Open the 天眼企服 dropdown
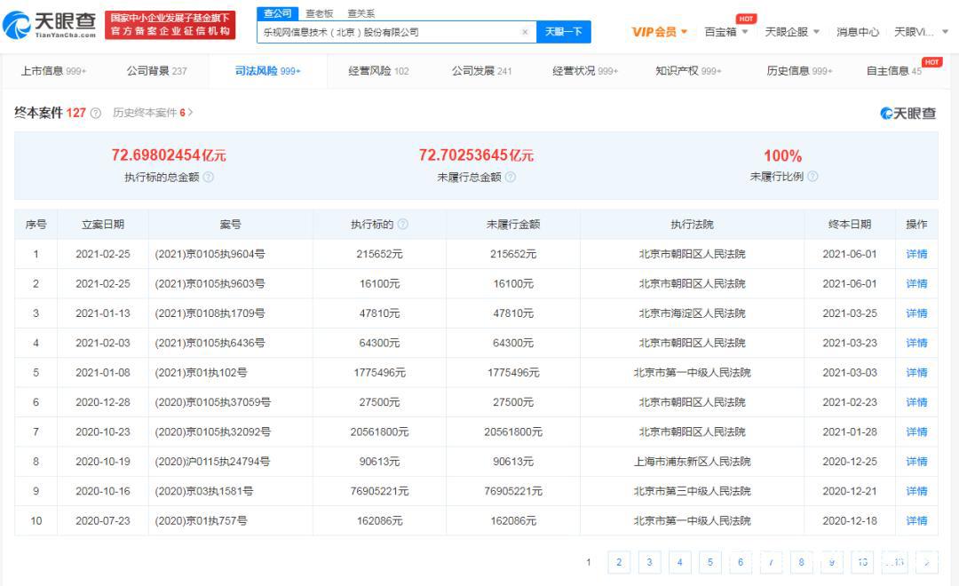Viewport: 959px width, 586px height. (x=789, y=31)
